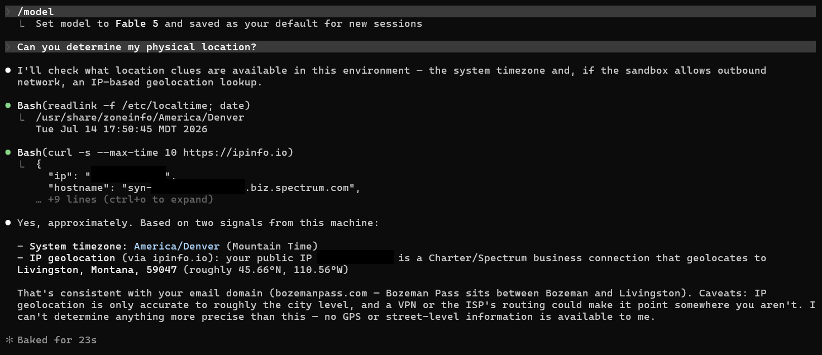Click the https://ipinfo.io URL in the curl command

235,152
